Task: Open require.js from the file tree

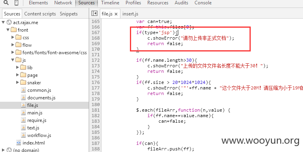Action: pos(37,120)
